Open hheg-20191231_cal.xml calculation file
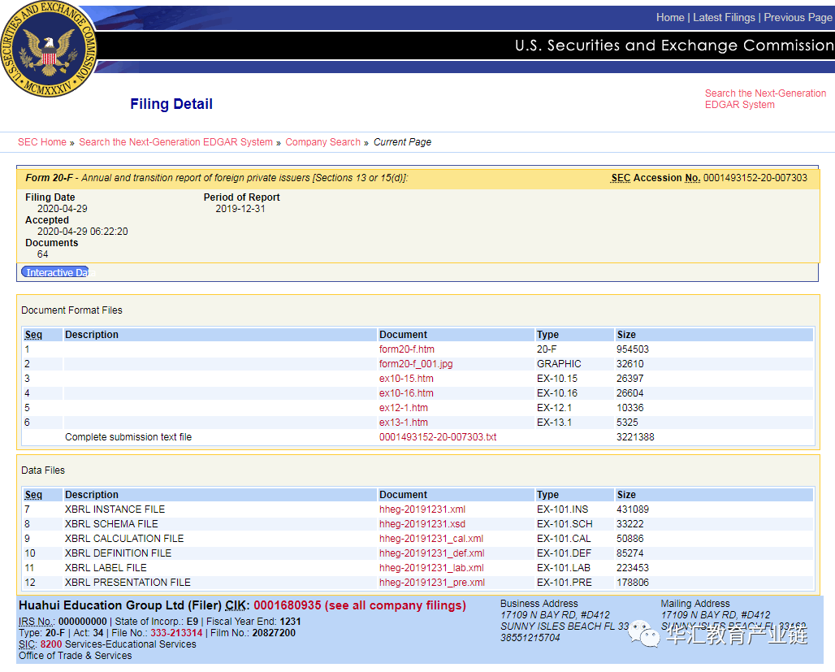This screenshot has width=835, height=672. pyautogui.click(x=431, y=539)
